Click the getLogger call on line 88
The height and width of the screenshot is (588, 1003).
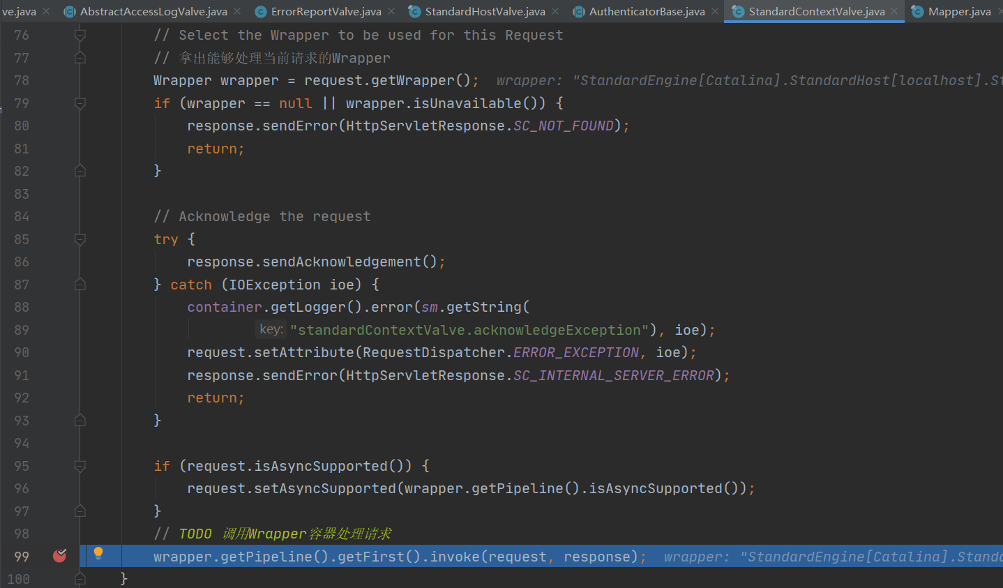[308, 307]
